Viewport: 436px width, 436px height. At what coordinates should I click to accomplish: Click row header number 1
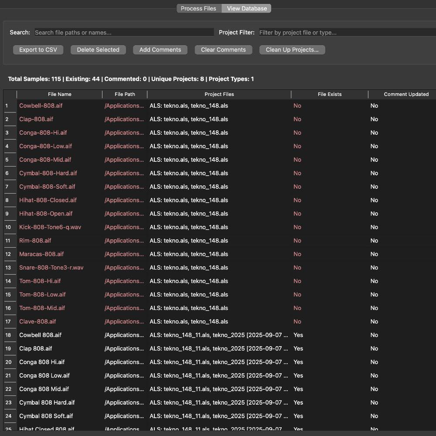tap(10, 106)
